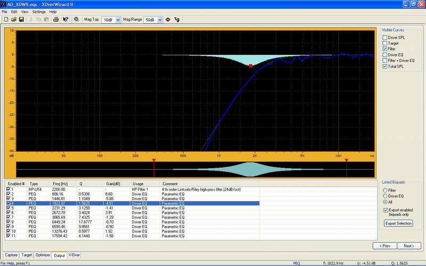Viewport: 426px width, 266px height.
Task: Click the Export Selection button
Action: pos(398,223)
